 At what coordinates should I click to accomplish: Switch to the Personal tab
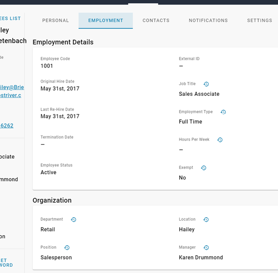56,20
